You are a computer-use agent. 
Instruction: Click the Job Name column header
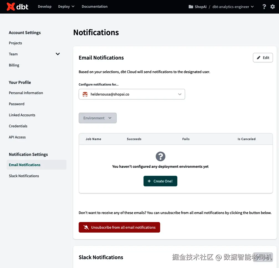pos(93,139)
